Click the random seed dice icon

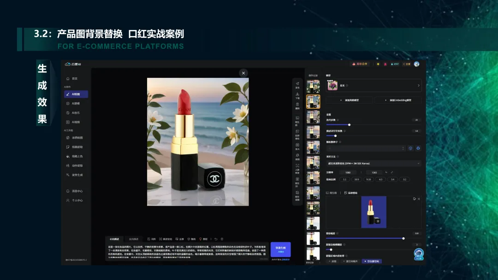click(x=410, y=148)
